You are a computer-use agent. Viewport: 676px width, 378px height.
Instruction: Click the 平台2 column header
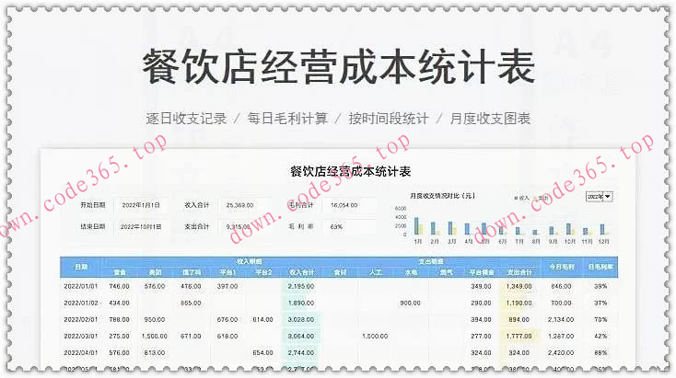pyautogui.click(x=263, y=272)
